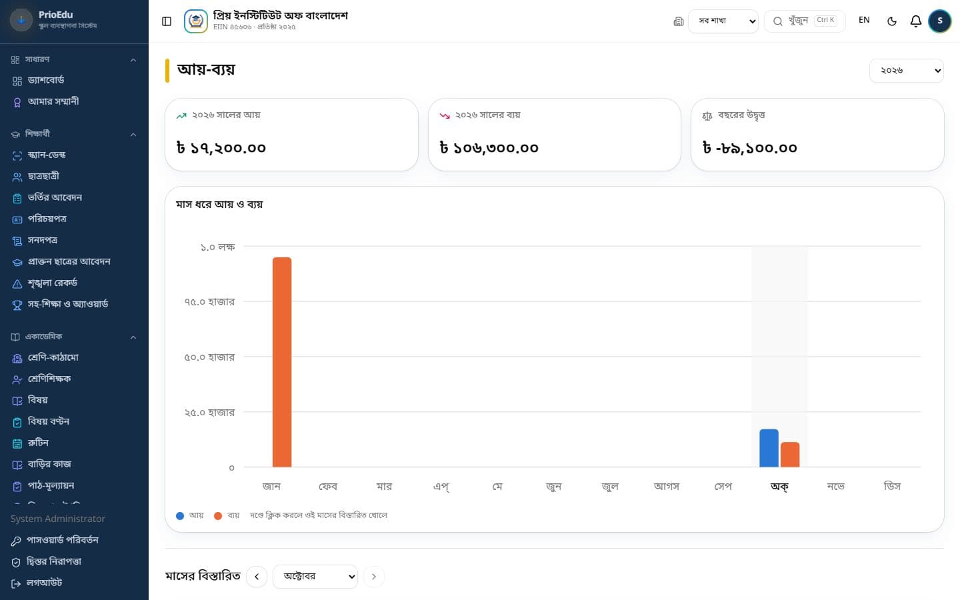Collapse the সাধারণ sidebar section

74,59
